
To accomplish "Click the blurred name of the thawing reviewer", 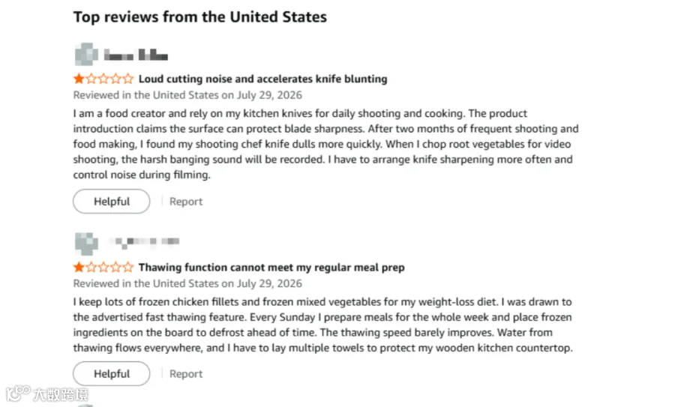I will click(x=144, y=242).
